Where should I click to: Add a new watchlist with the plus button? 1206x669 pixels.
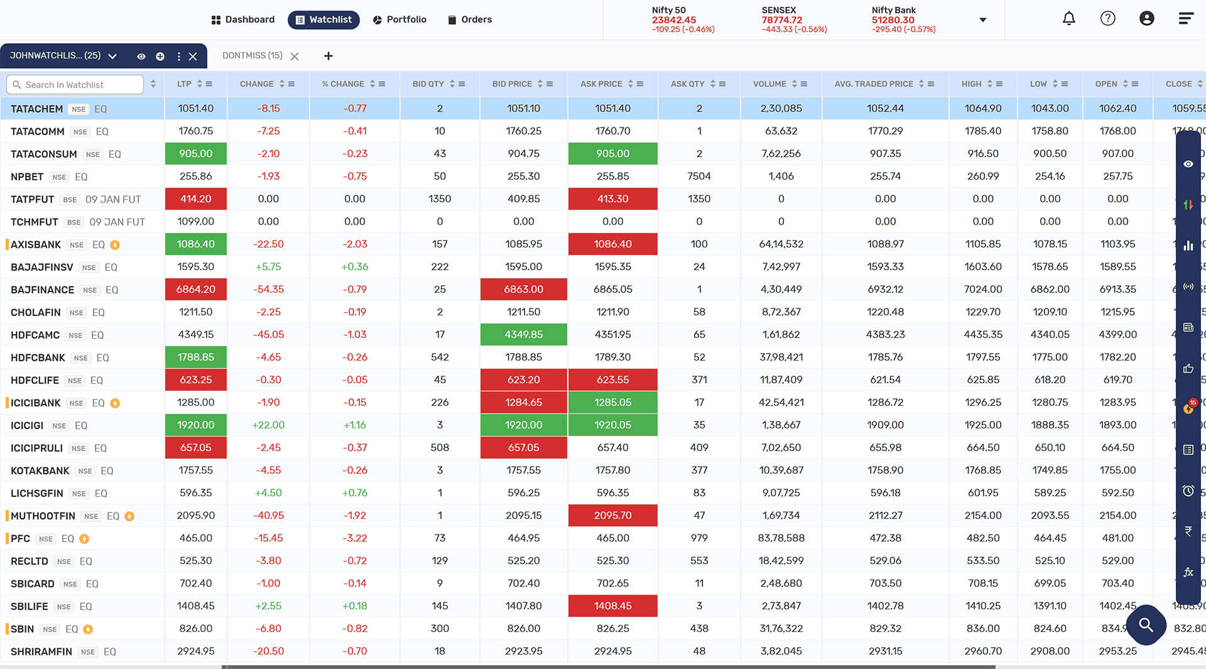(x=328, y=56)
